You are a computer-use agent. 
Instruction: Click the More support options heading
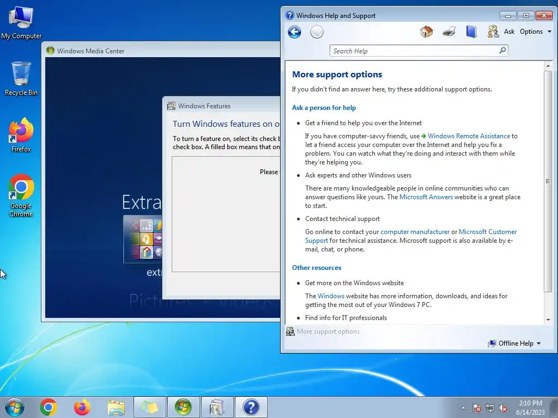click(x=337, y=74)
